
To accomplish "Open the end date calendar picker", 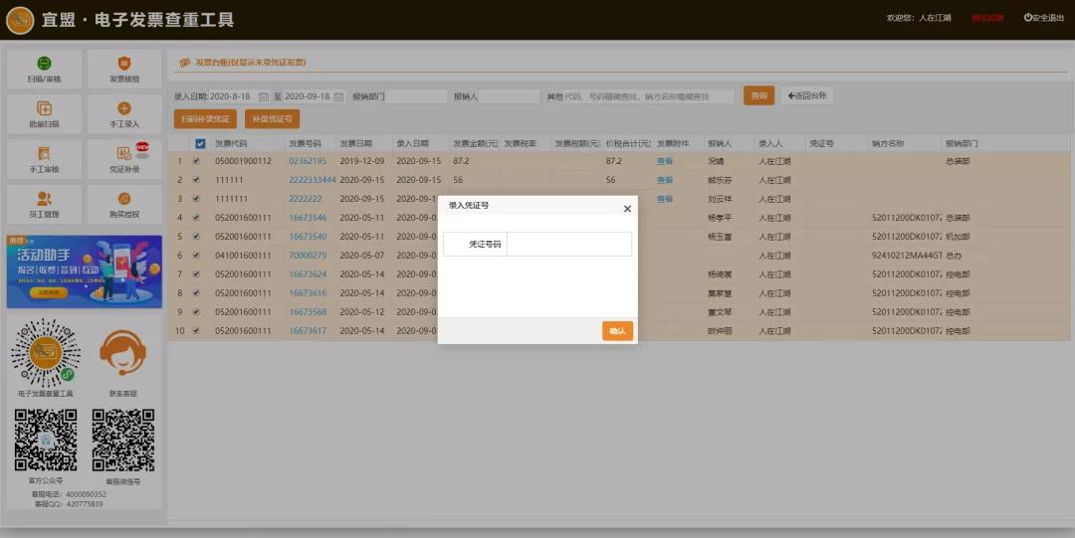I will (338, 96).
